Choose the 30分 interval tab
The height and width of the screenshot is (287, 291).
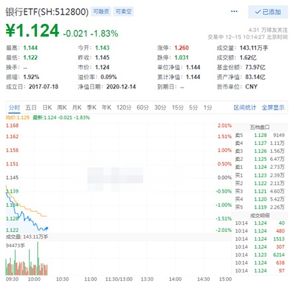click(x=160, y=108)
